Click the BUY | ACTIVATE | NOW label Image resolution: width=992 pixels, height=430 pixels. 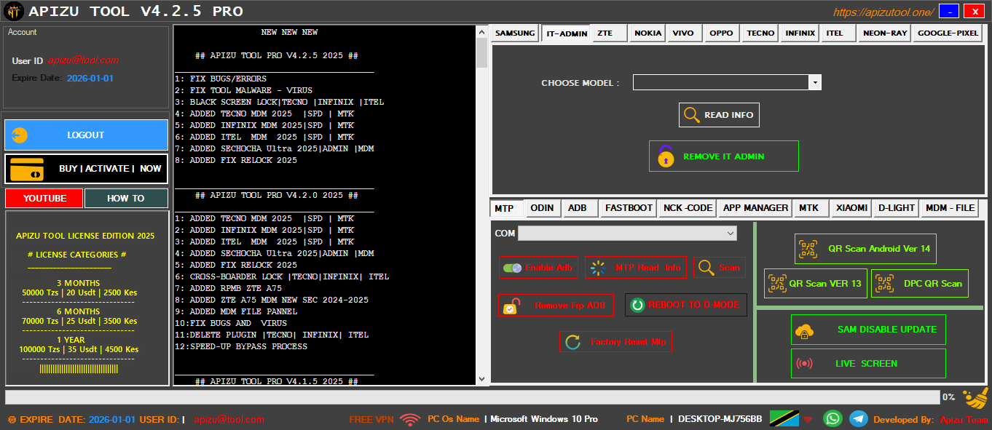pos(110,168)
